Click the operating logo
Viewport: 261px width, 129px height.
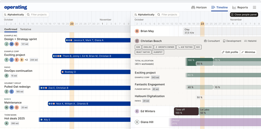(16, 7)
